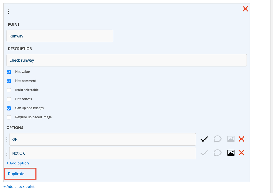This screenshot has width=273, height=193.
Task: Click the image icon on Not OK option
Action: coord(231,153)
